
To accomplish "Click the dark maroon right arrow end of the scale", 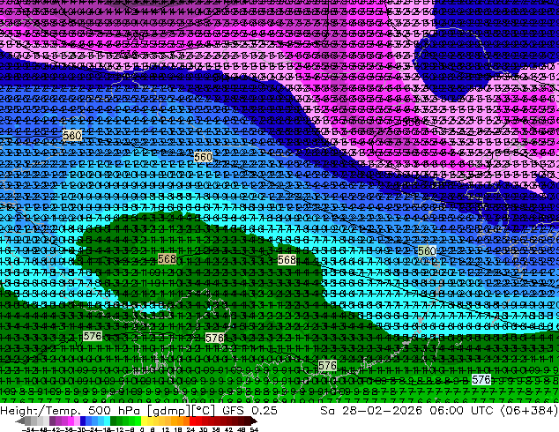I will [254, 421].
